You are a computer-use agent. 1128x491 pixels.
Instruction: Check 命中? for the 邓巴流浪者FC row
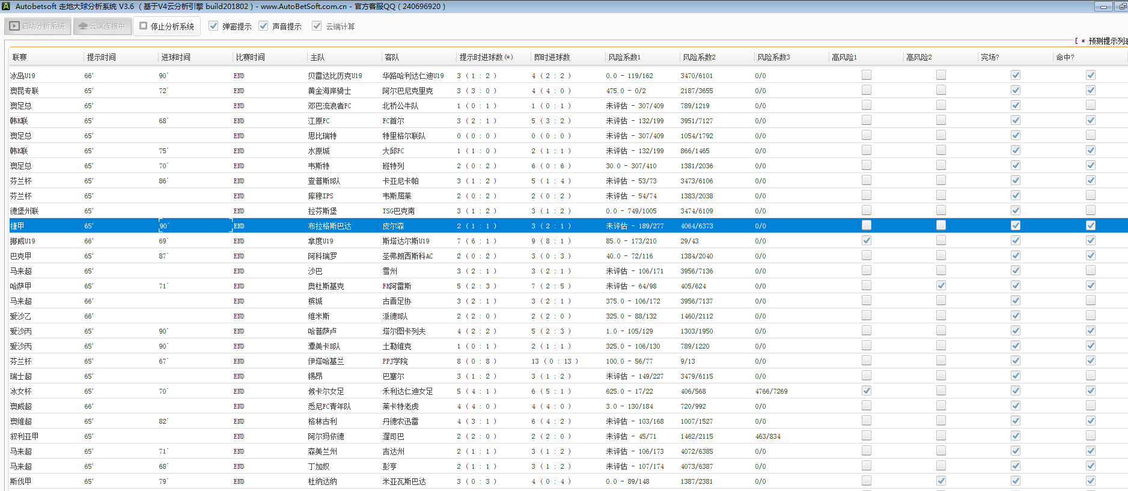tap(1090, 105)
